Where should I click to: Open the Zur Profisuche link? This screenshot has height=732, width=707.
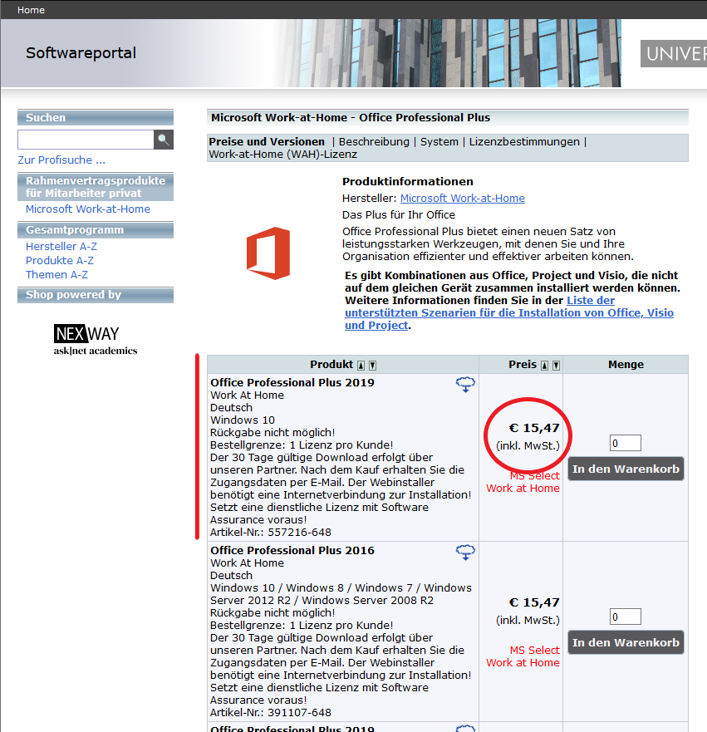pos(61,160)
